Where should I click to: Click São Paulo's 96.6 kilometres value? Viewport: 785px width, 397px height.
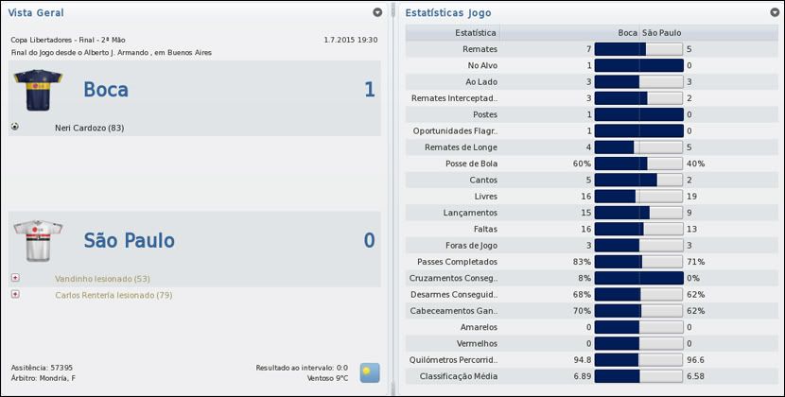695,360
